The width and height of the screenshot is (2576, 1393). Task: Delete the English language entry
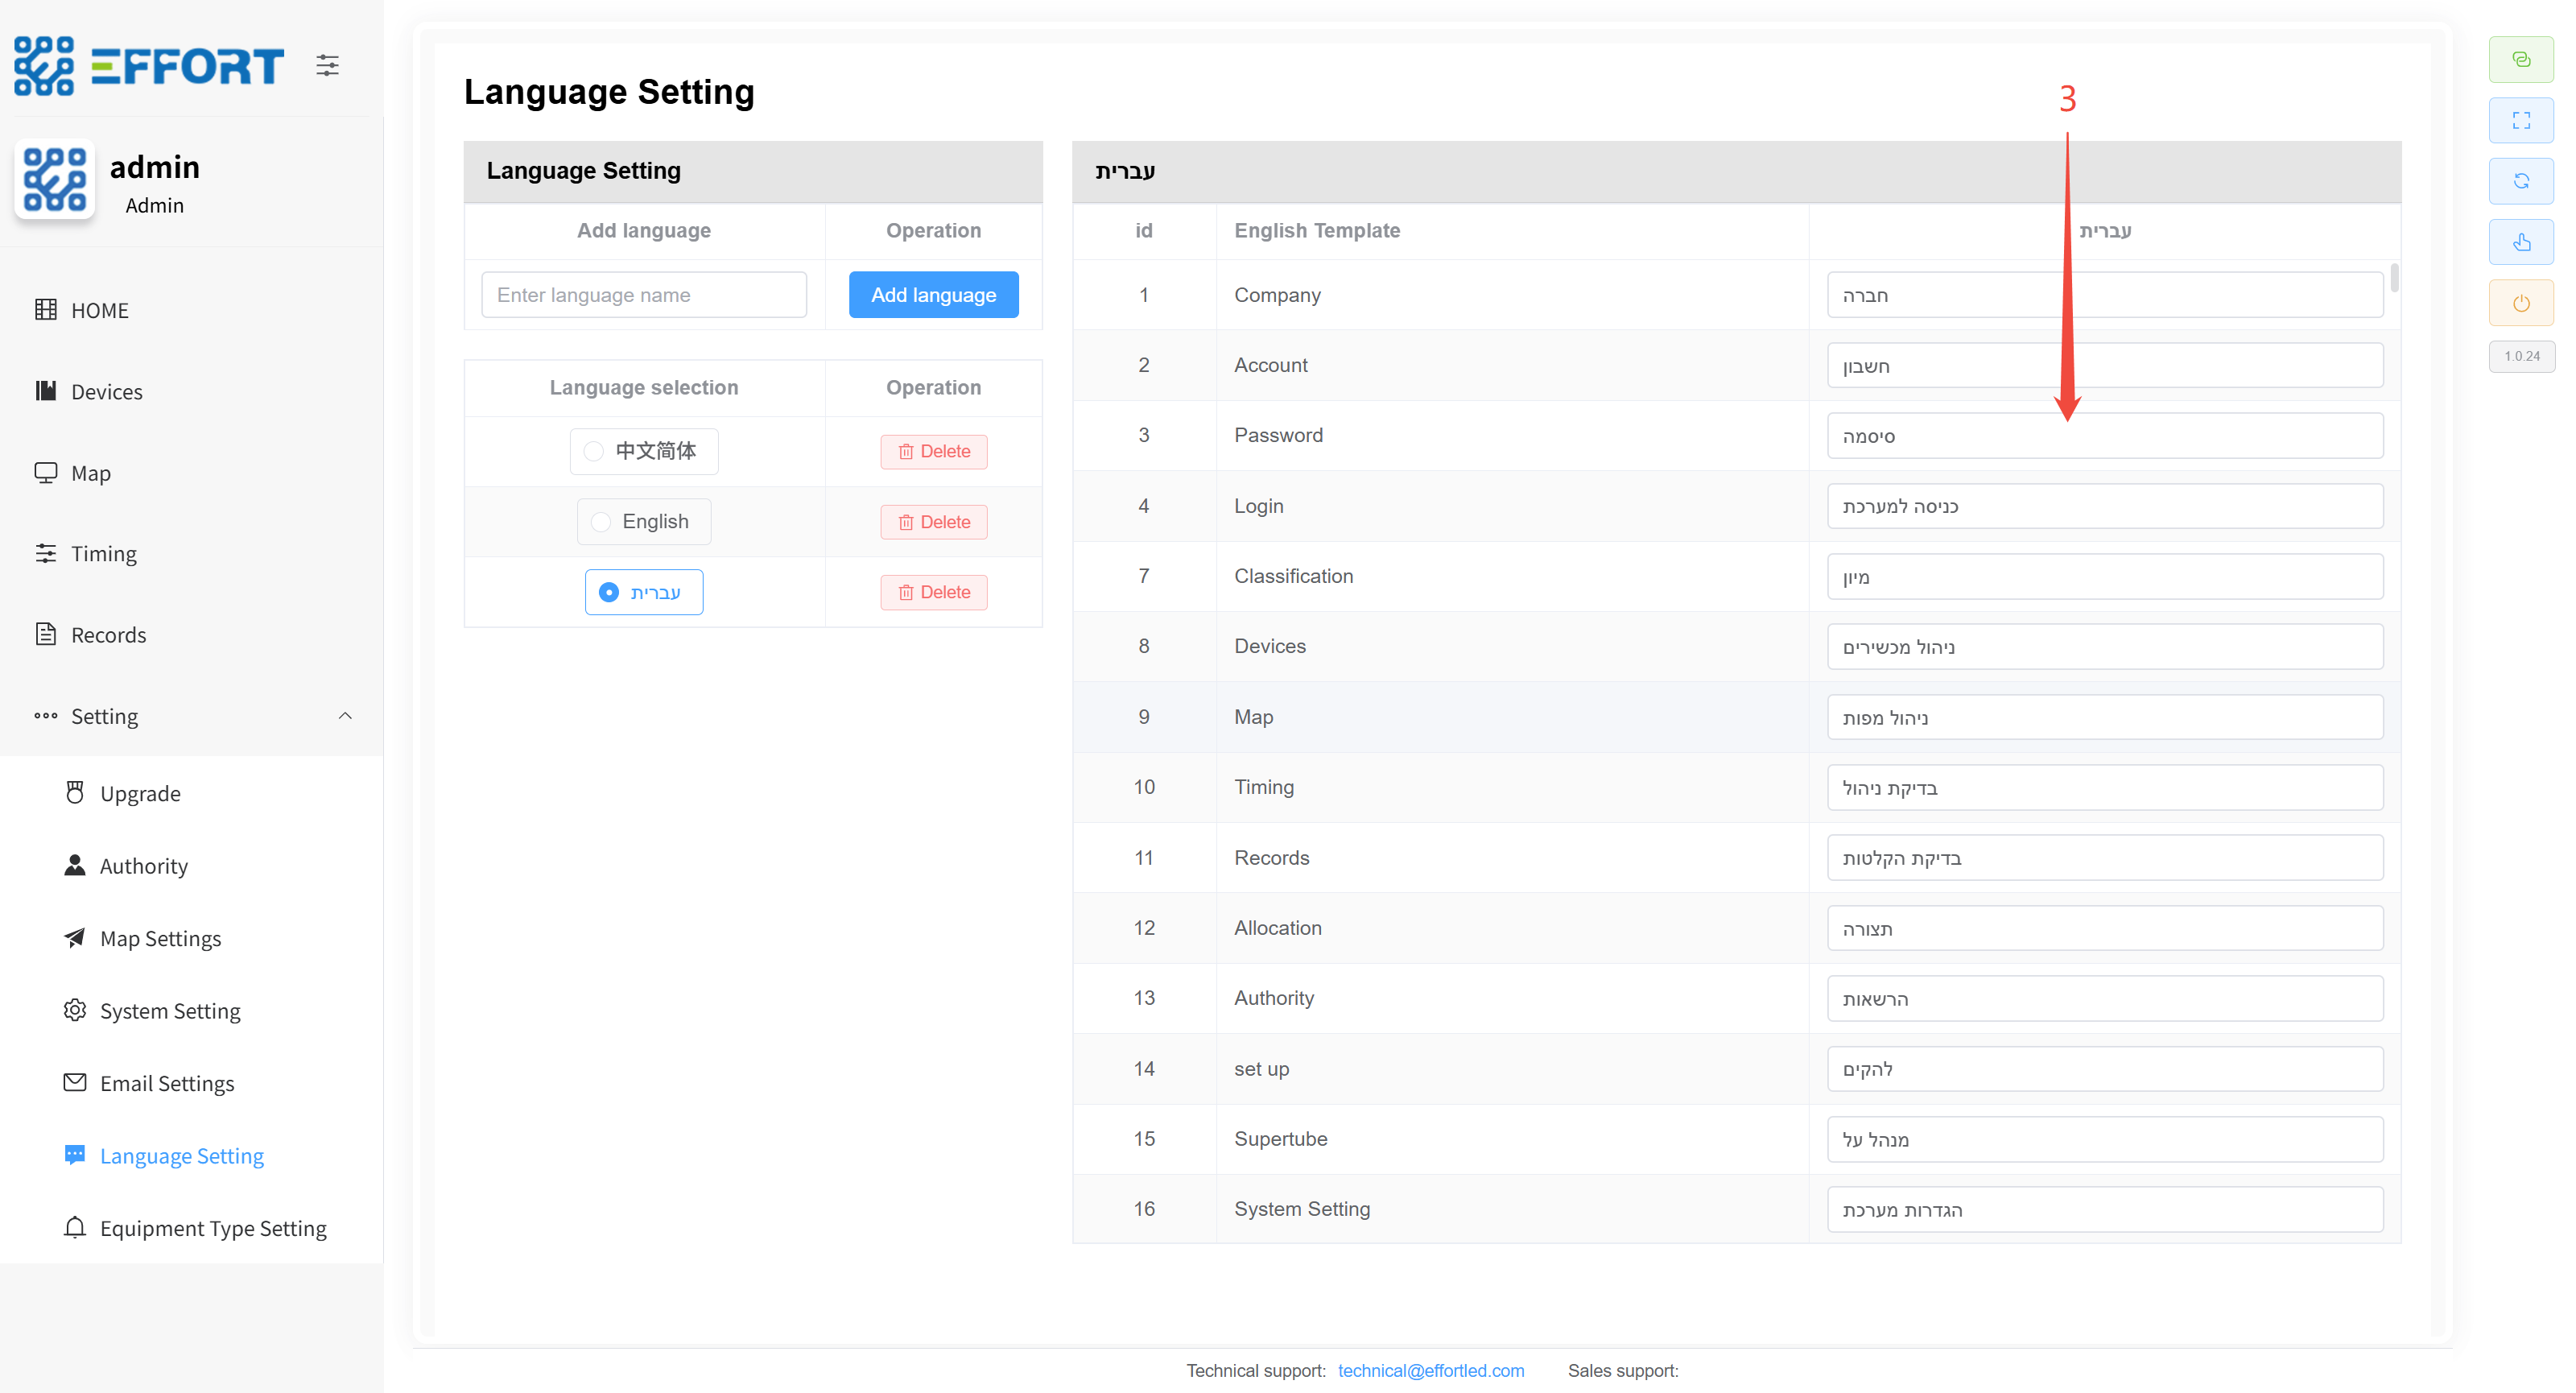[933, 522]
